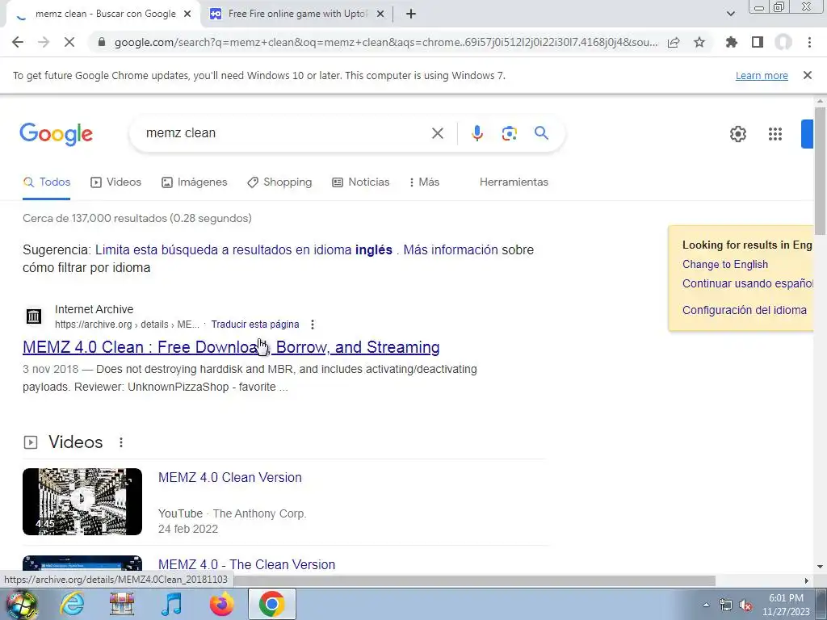Viewport: 827px width, 620px height.
Task: Open MEMZ 4.0 - The Clean Version link
Action: point(246,564)
